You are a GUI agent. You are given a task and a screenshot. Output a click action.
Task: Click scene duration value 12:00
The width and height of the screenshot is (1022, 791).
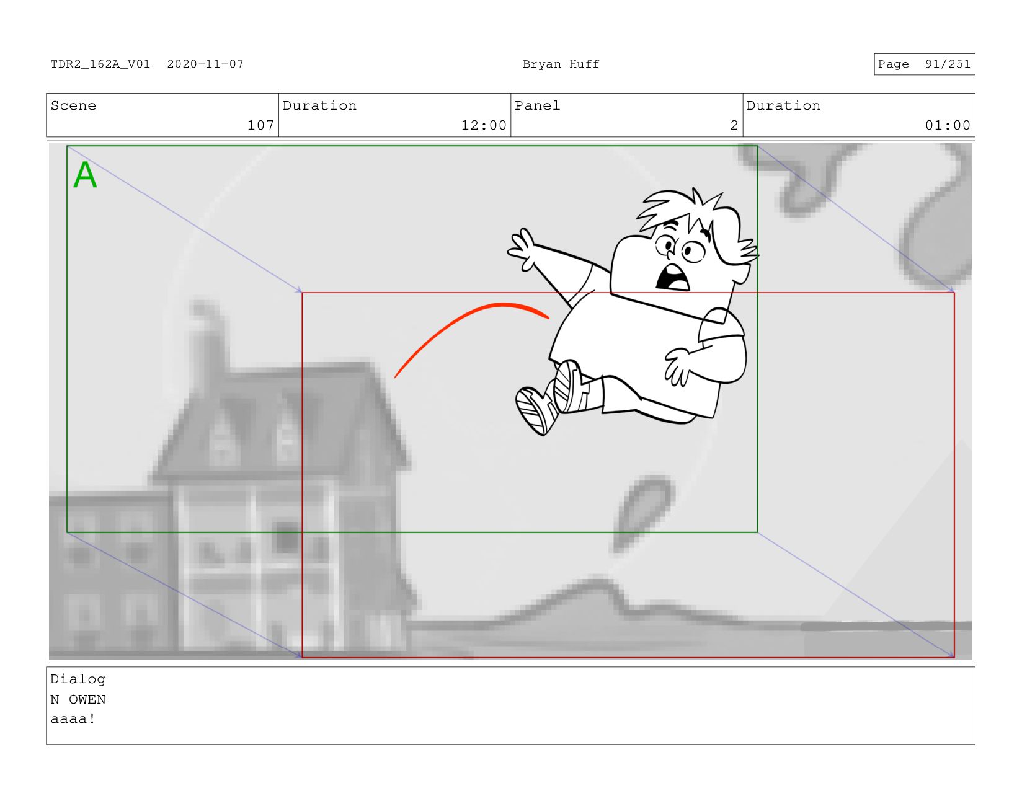[x=484, y=125]
